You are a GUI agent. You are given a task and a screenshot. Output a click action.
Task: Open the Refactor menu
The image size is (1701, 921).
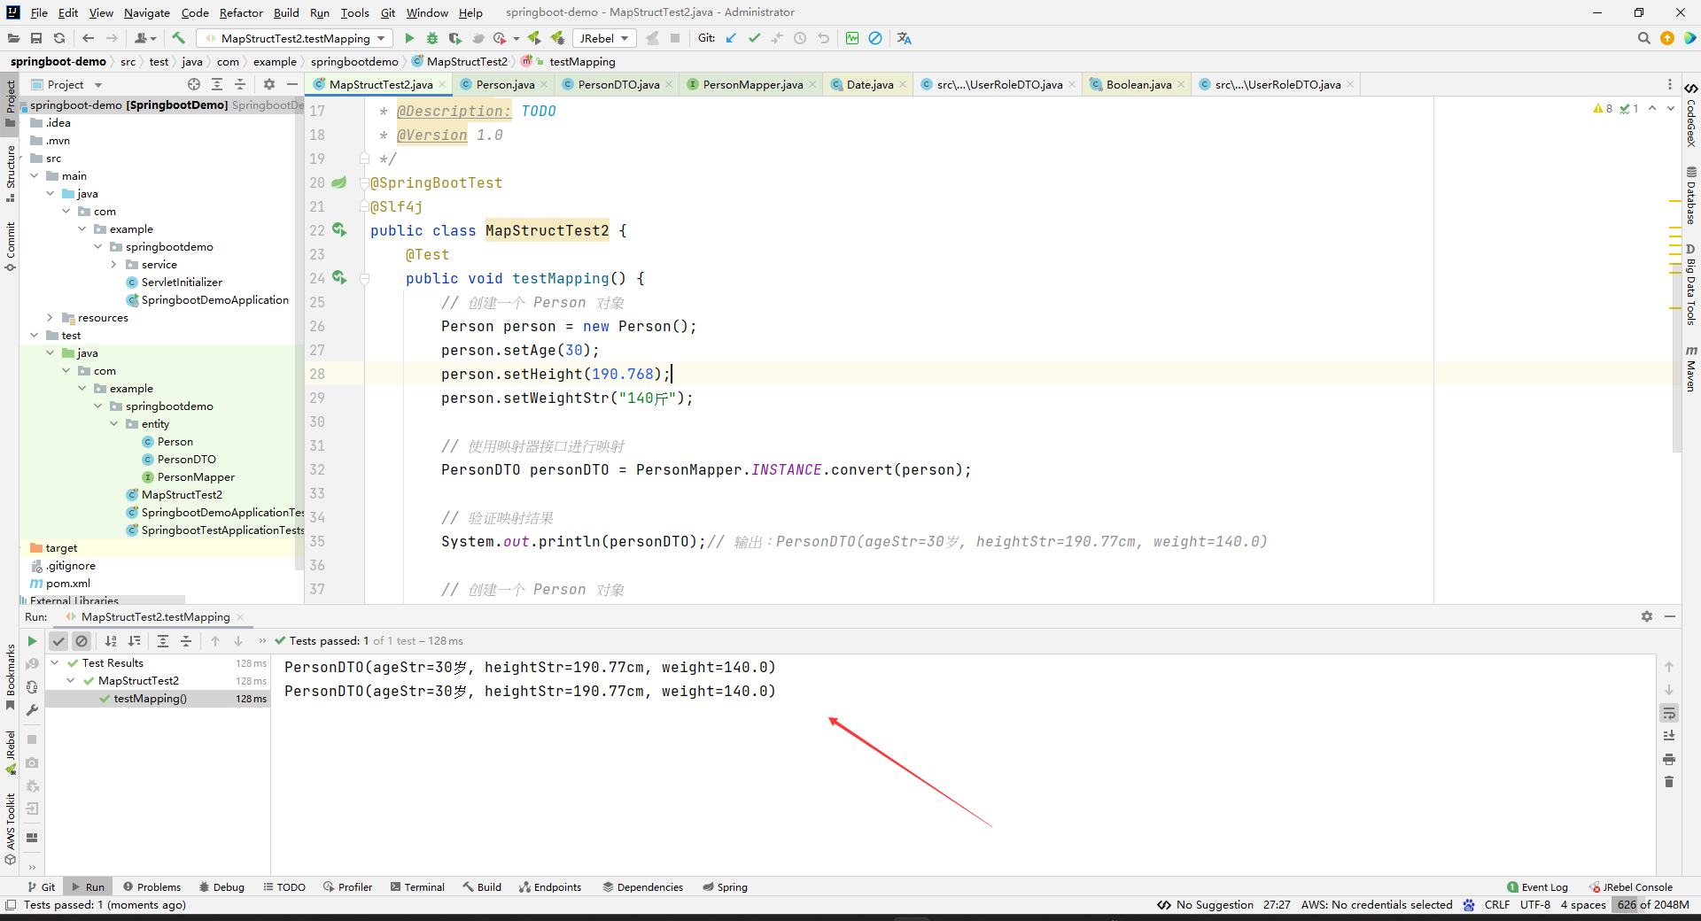[x=241, y=12]
